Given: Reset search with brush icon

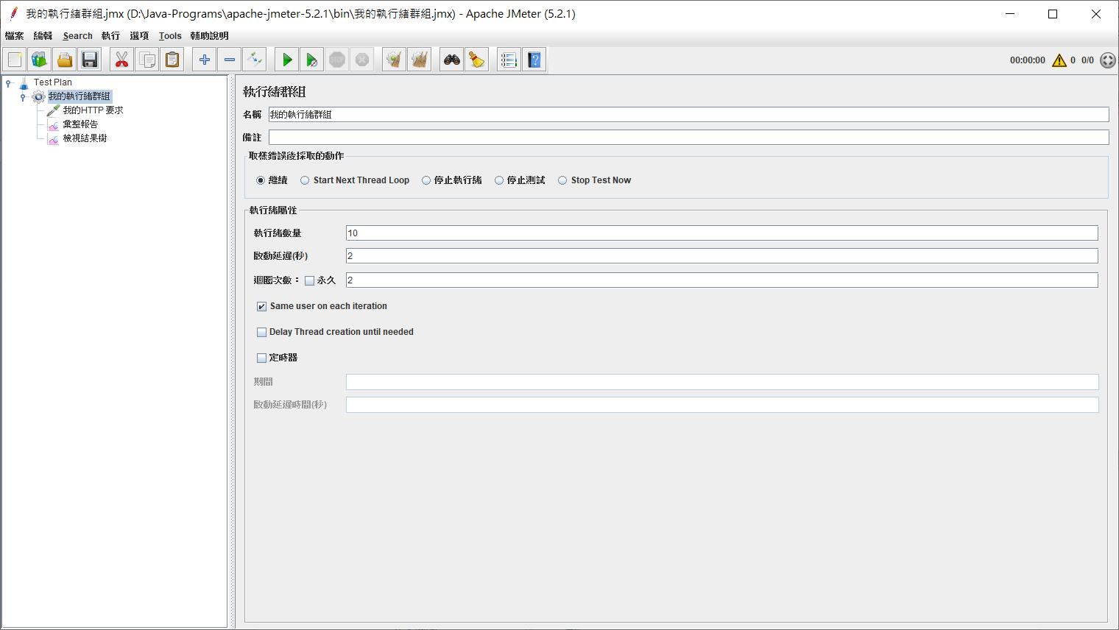Looking at the screenshot, I should tap(477, 60).
